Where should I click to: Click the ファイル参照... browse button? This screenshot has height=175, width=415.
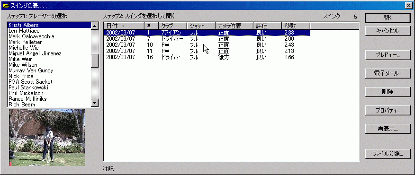pos(388,154)
